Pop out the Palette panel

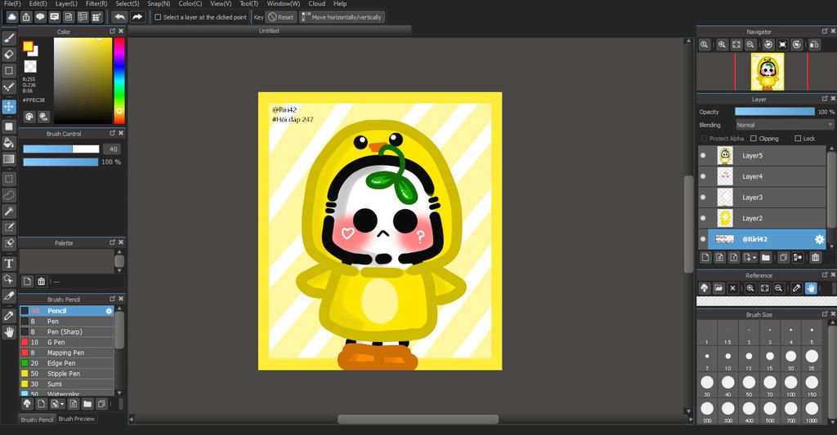(112, 242)
